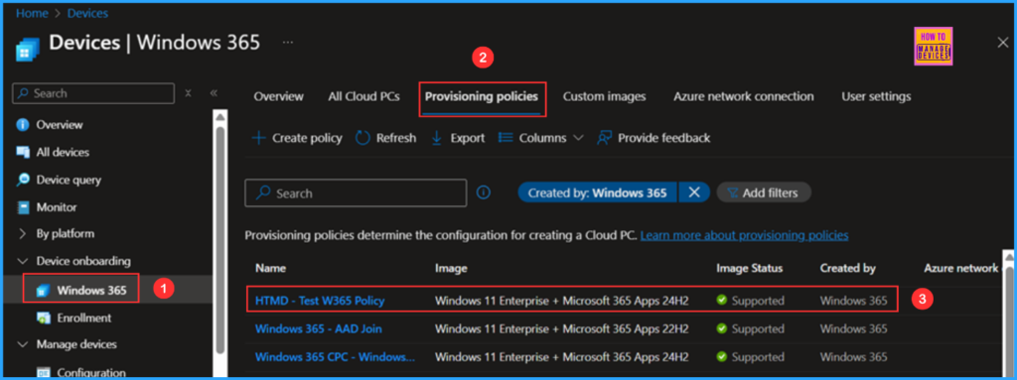Switch to the Overview tab
The height and width of the screenshot is (380, 1017).
click(x=278, y=96)
